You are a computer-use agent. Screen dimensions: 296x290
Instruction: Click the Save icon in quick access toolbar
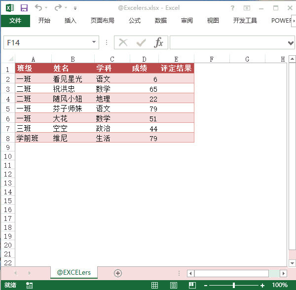pos(24,8)
